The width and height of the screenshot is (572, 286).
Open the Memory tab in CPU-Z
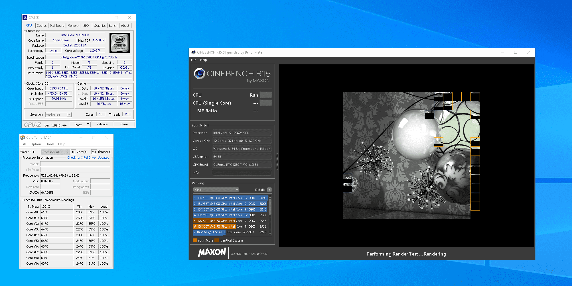73,26
